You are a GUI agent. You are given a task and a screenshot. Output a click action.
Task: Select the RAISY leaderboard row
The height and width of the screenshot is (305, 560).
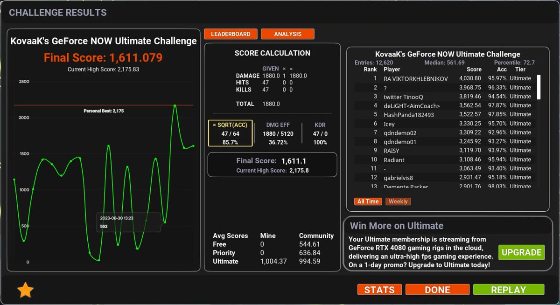click(x=446, y=150)
